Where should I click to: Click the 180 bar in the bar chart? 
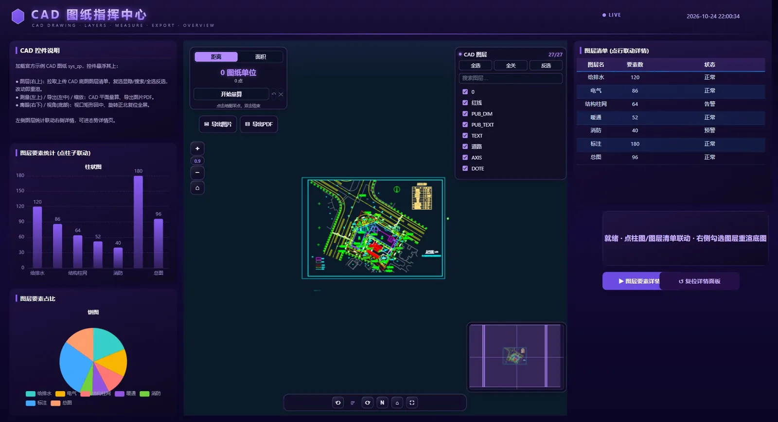point(138,222)
